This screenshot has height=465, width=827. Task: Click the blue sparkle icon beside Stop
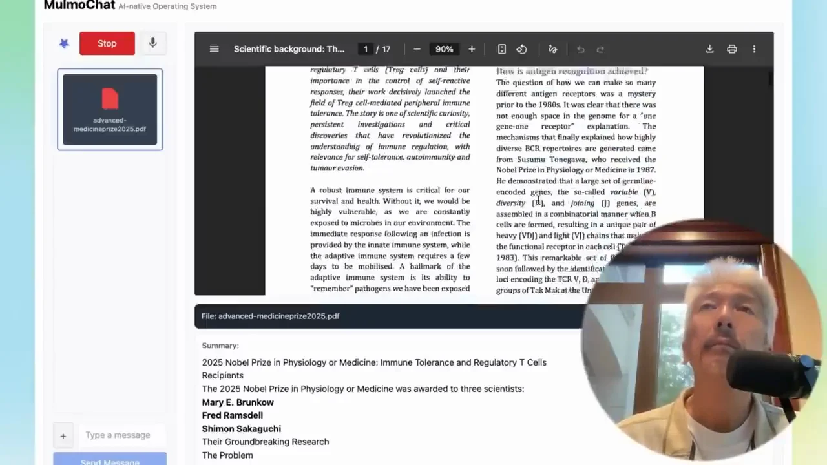64,43
